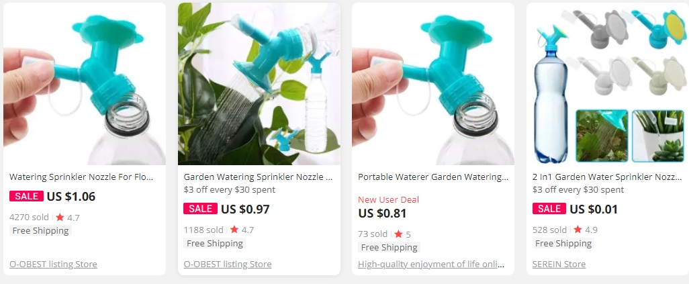Click the New User Deal label

388,199
